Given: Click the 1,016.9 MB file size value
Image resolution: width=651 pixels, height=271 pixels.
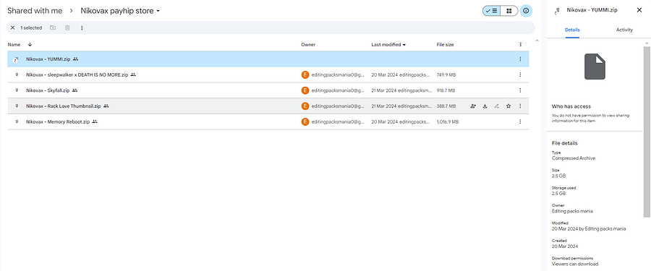Looking at the screenshot, I should point(448,121).
